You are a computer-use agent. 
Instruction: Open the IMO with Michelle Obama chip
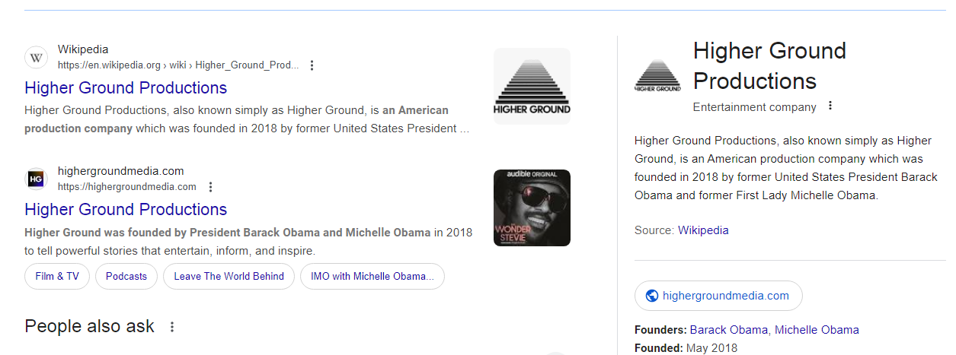coord(372,277)
